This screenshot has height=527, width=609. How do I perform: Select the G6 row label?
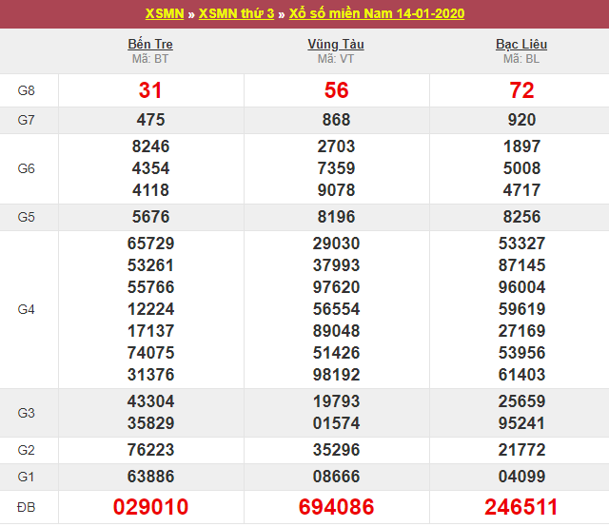click(x=26, y=168)
